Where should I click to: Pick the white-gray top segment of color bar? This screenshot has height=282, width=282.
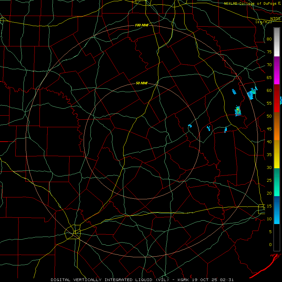(277, 42)
